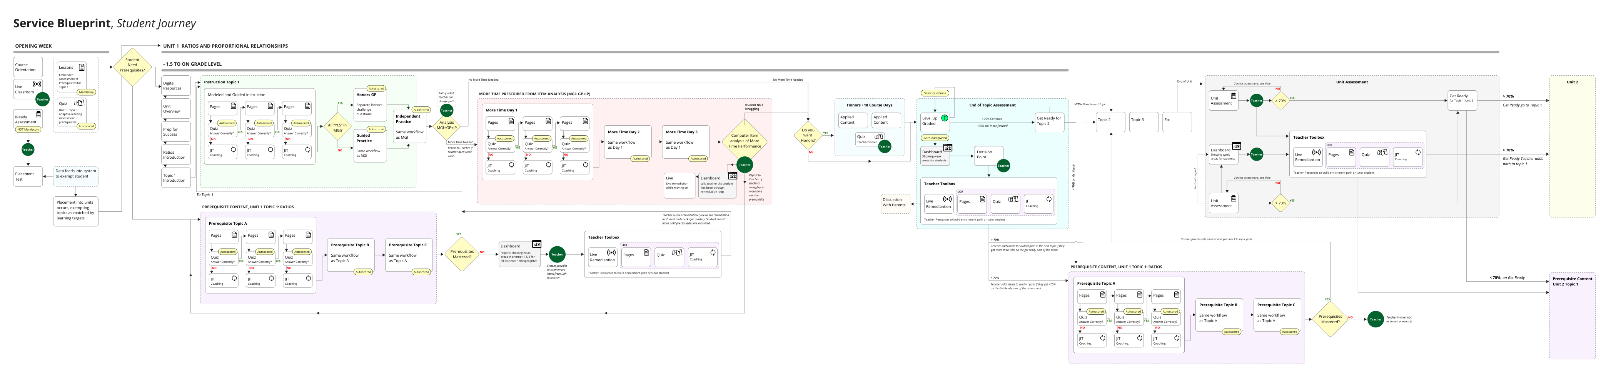Click the Teacher circle above Analysis MGI+GP+IP
This screenshot has height=380, width=1616.
pos(447,110)
